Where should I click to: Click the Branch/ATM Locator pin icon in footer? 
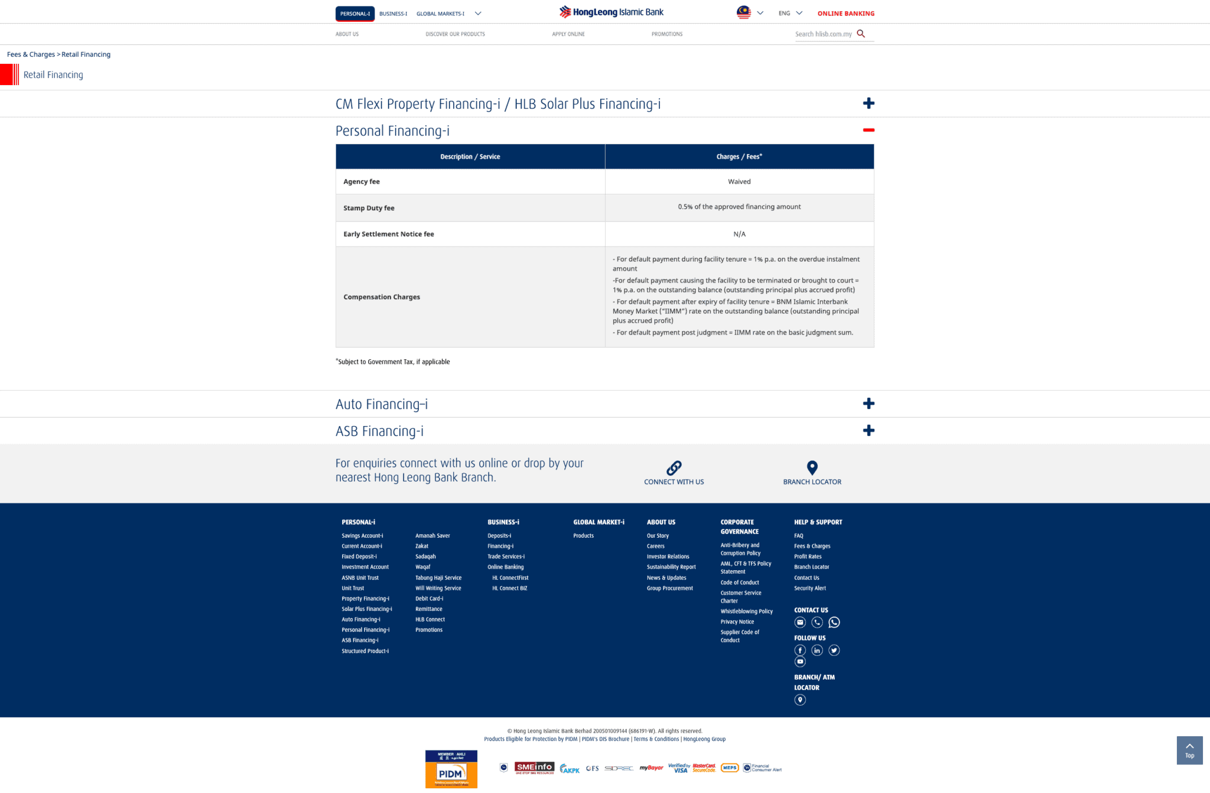click(x=800, y=700)
